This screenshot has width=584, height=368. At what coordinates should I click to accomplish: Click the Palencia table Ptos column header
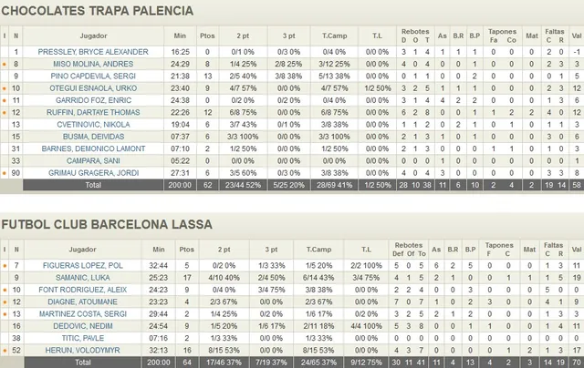[208, 36]
